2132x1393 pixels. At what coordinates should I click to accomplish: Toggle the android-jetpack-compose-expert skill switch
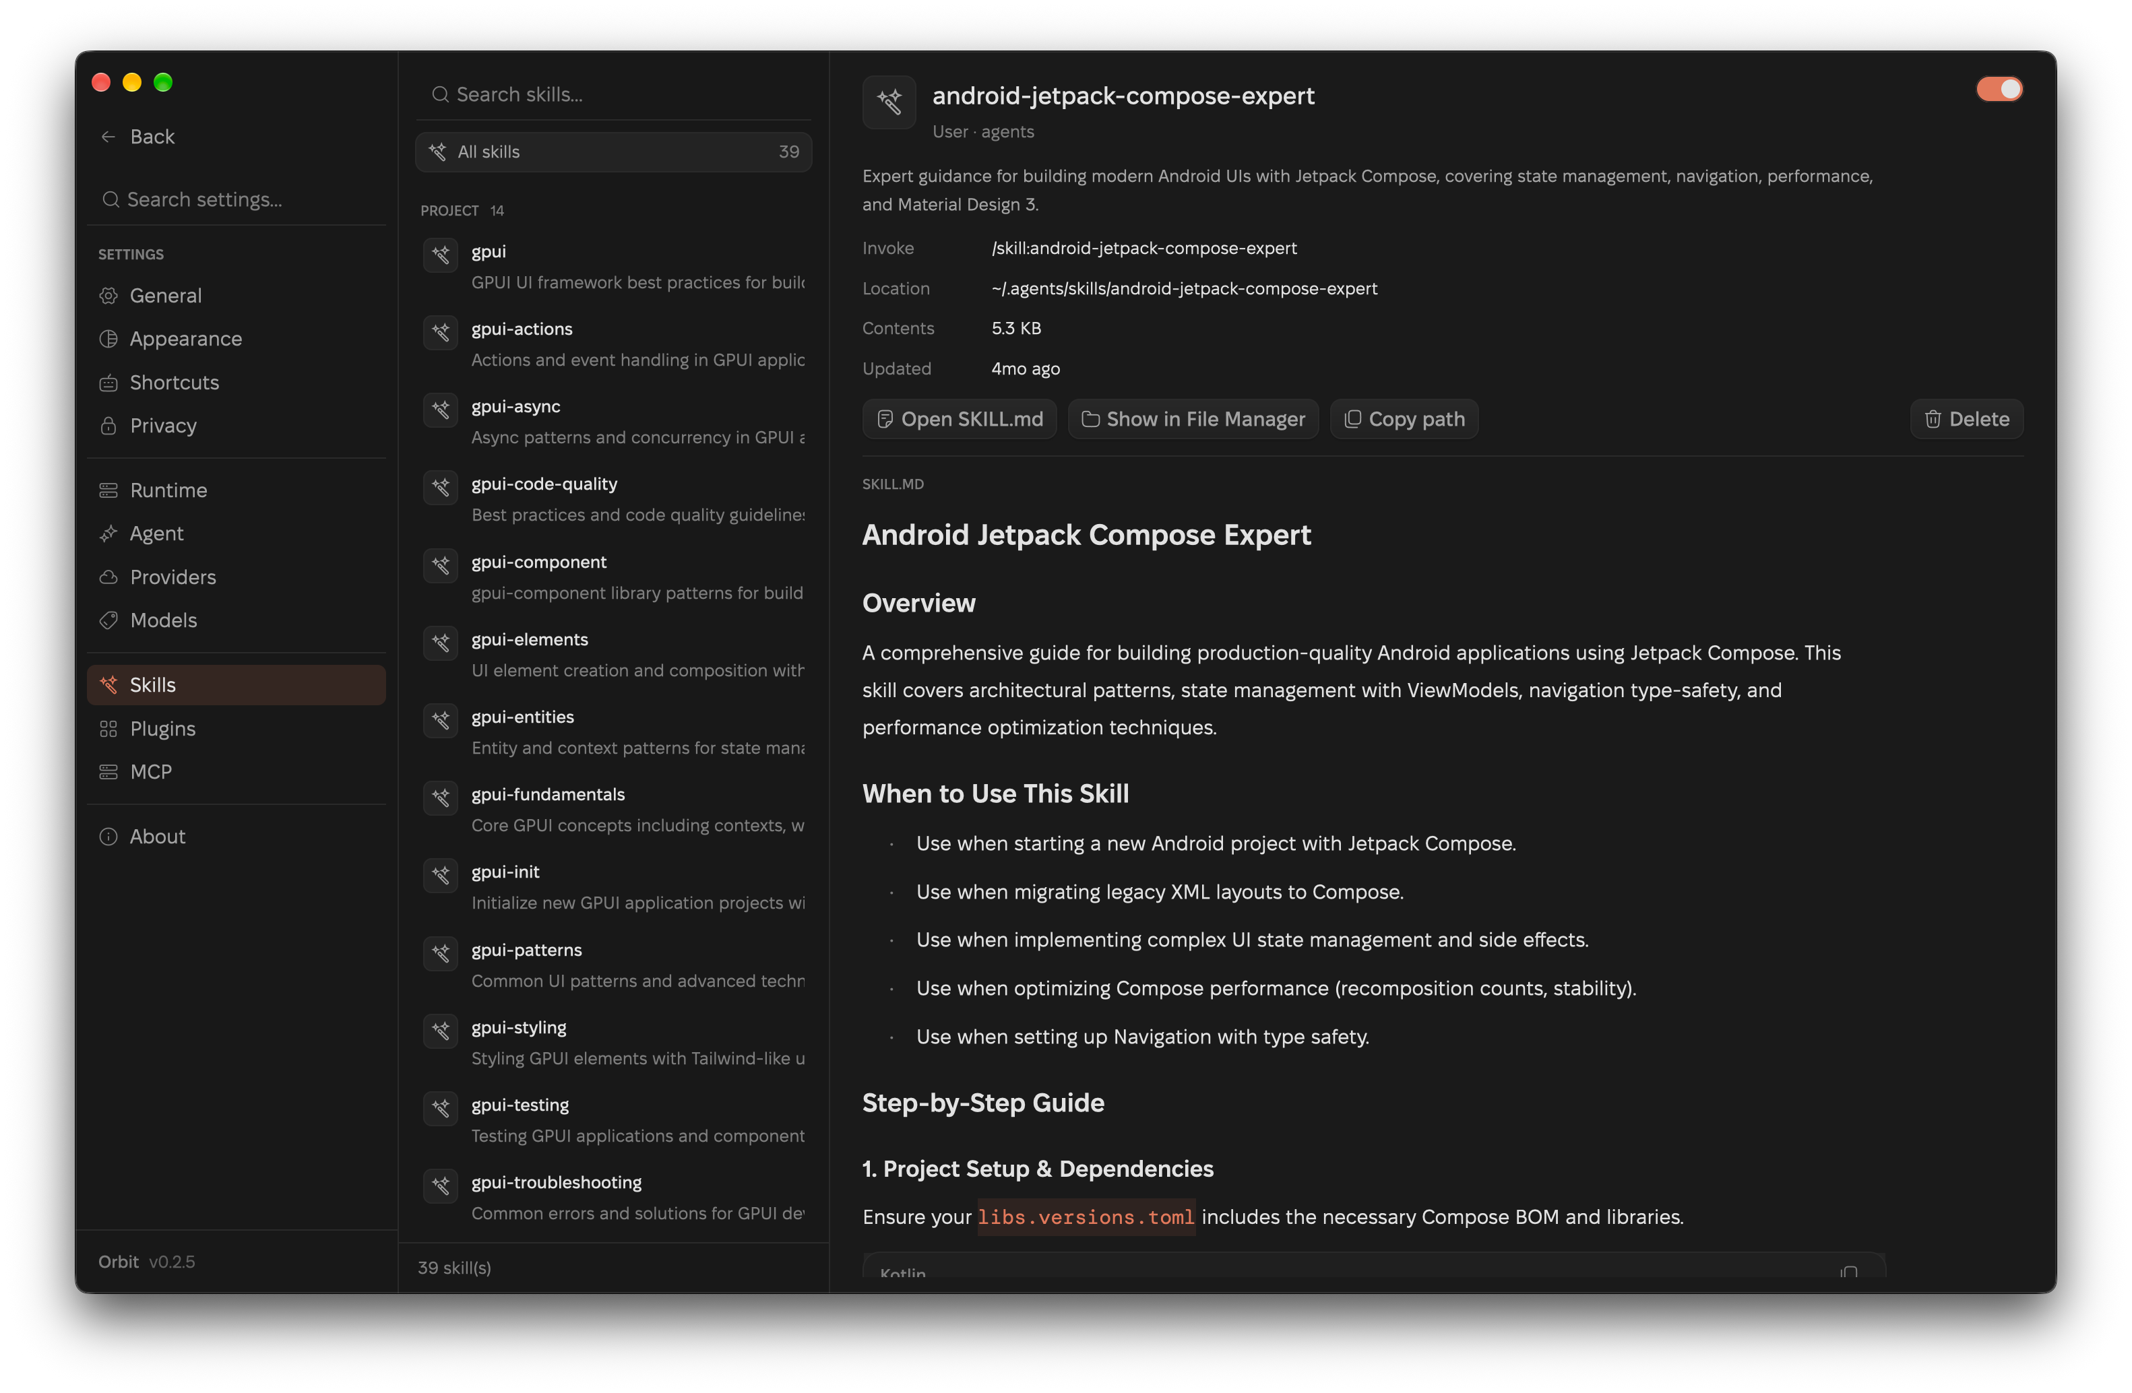(x=1998, y=89)
